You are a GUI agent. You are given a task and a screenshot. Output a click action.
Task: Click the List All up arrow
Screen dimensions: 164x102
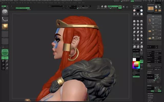pyautogui.click(x=156, y=46)
